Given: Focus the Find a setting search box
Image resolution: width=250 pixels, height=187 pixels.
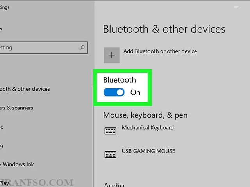Looking at the screenshot, I should click(43, 48).
